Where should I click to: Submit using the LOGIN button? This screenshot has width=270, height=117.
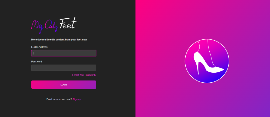point(64,85)
